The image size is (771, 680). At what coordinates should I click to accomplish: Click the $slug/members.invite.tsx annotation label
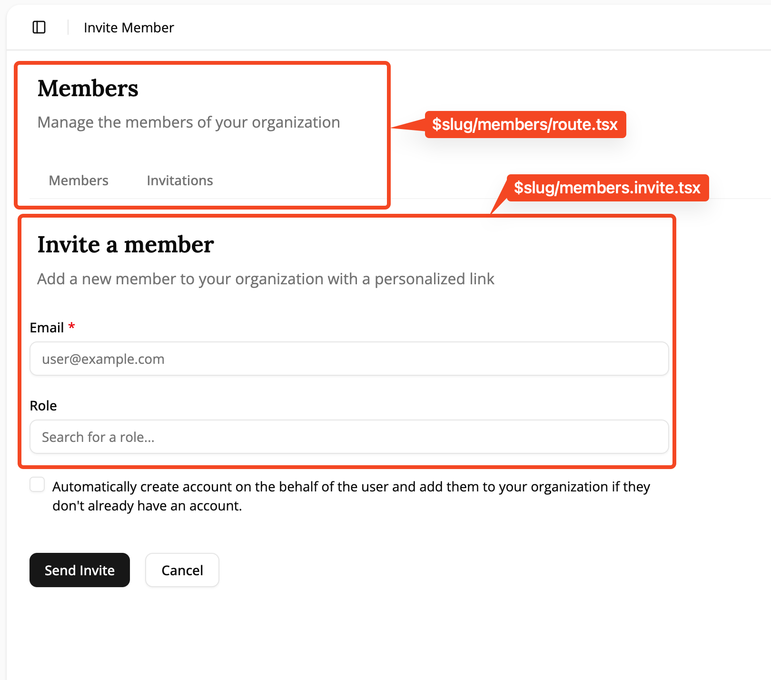click(607, 188)
